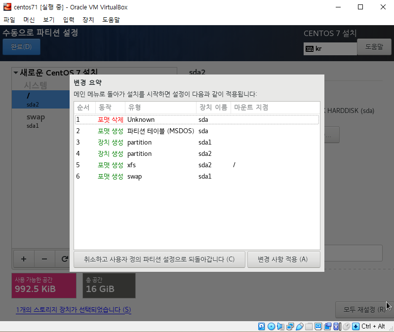Image resolution: width=394 pixels, height=332 pixels.
Task: Click the 도움말 button in installer header
Action: tap(374, 47)
